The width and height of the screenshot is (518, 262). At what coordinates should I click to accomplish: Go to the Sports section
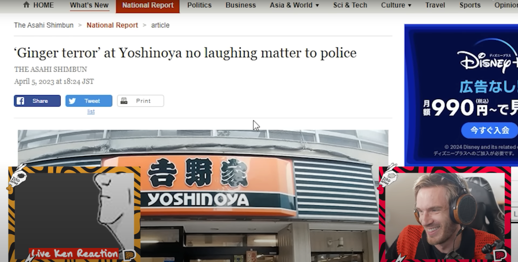coord(470,5)
